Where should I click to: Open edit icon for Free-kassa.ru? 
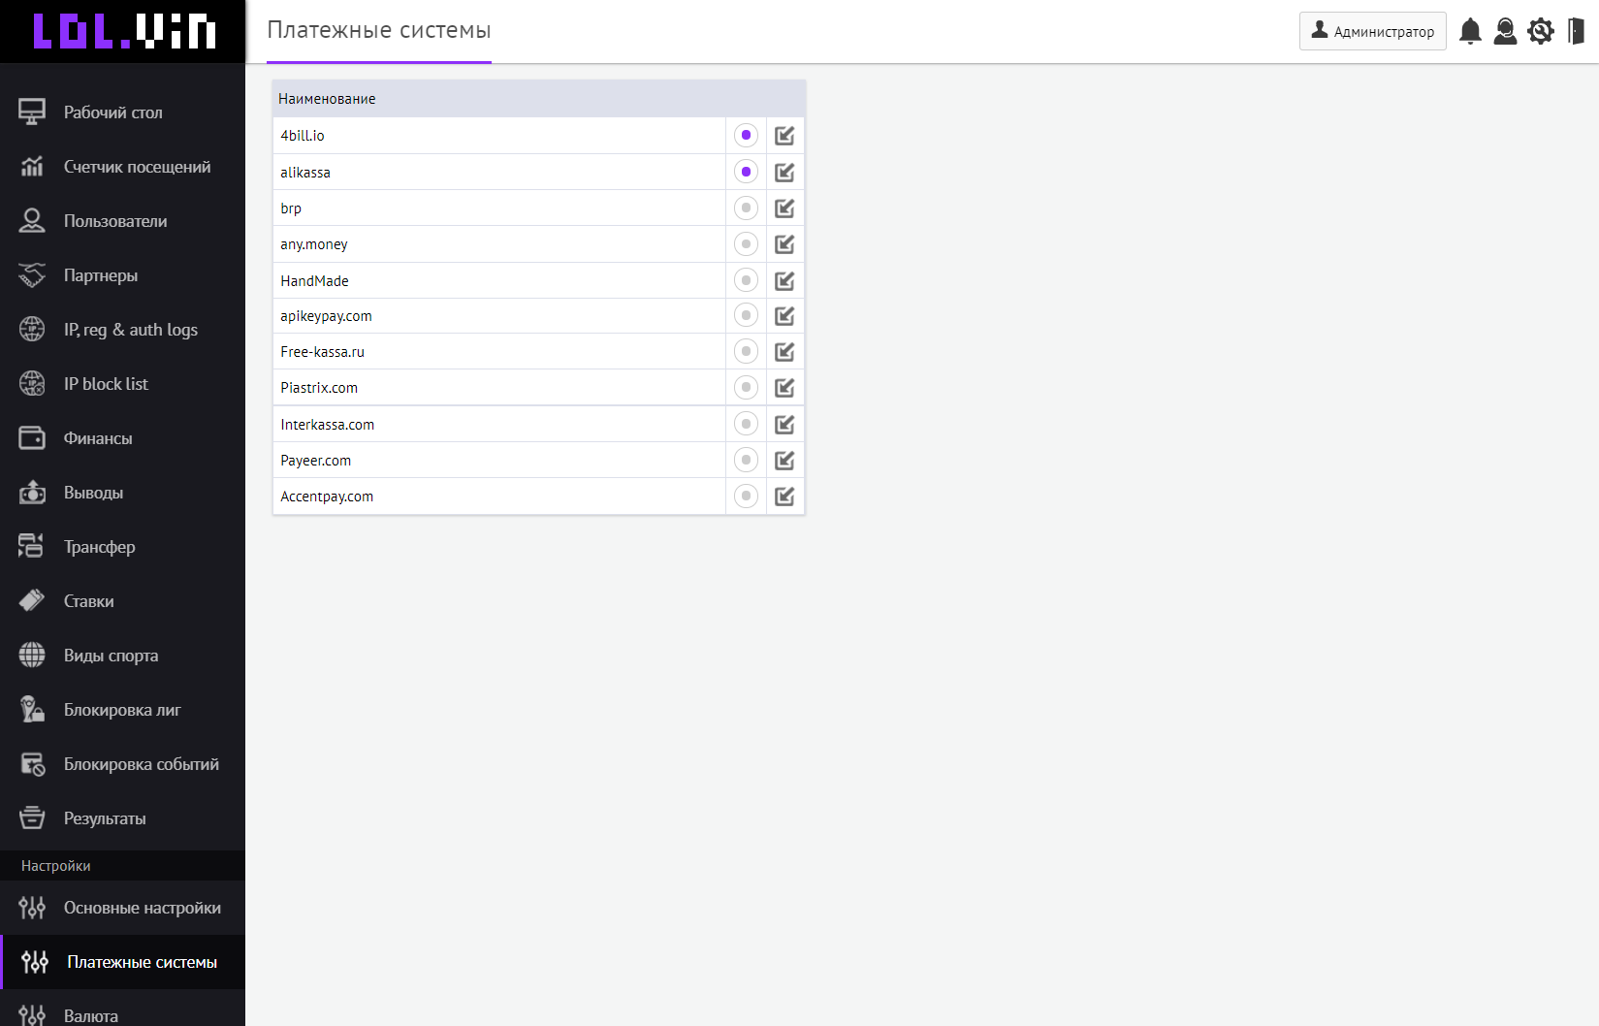(x=784, y=352)
